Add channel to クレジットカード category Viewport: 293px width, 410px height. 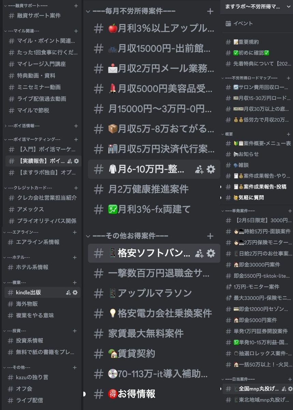[76, 188]
